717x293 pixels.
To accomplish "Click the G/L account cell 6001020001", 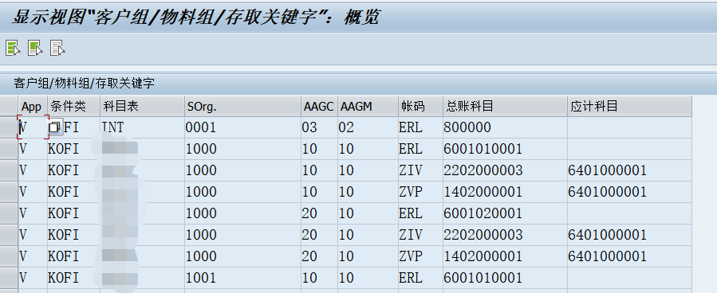I will 505,213.
